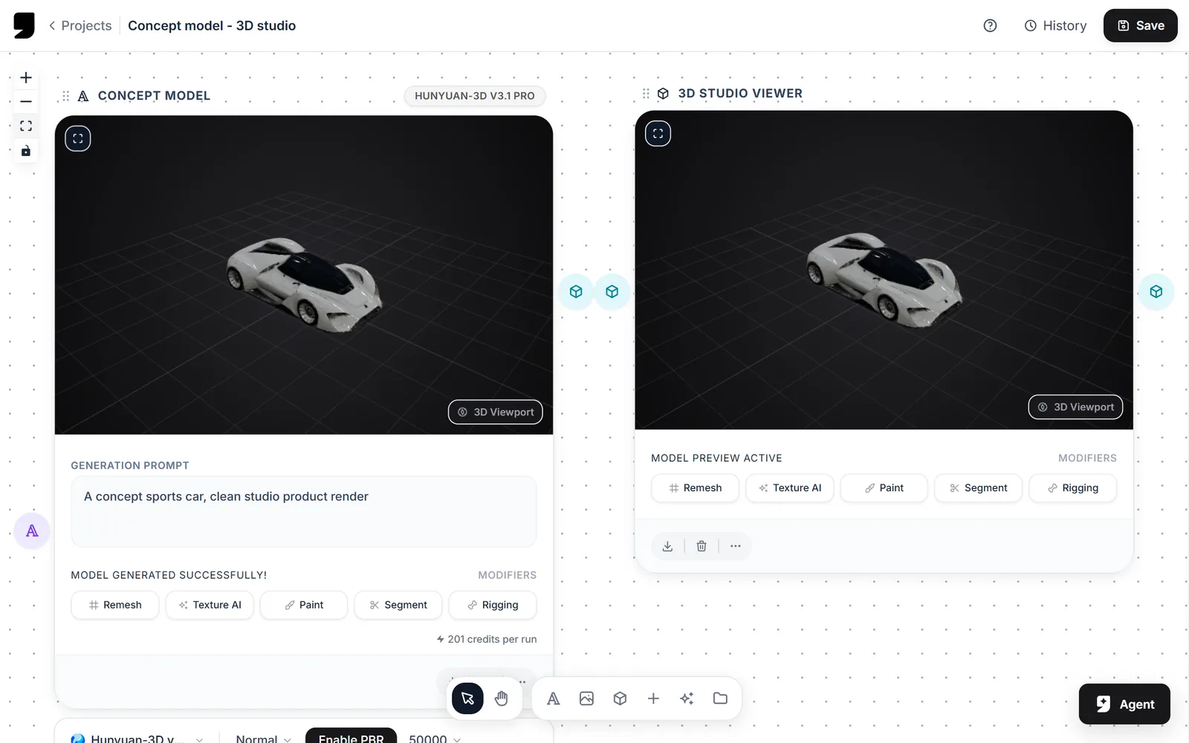
Task: Click the Remesh modifier in Concept Model
Action: (115, 605)
